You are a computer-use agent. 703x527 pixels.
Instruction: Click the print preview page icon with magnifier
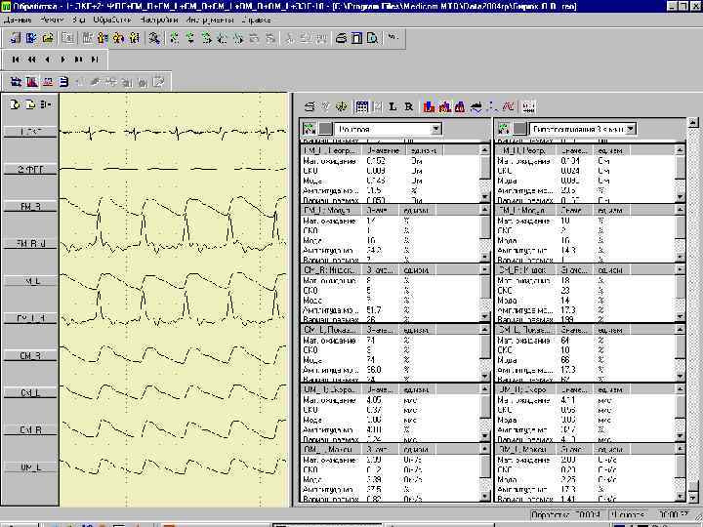pos(372,38)
